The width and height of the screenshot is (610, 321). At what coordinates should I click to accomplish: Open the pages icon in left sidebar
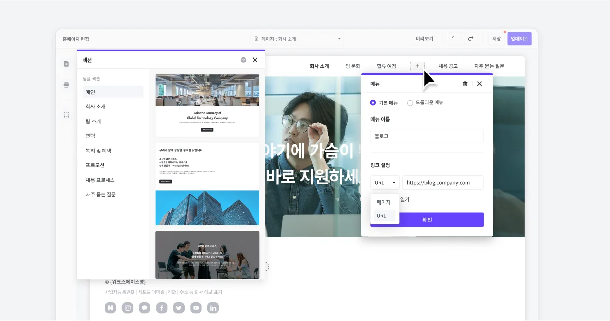click(66, 64)
